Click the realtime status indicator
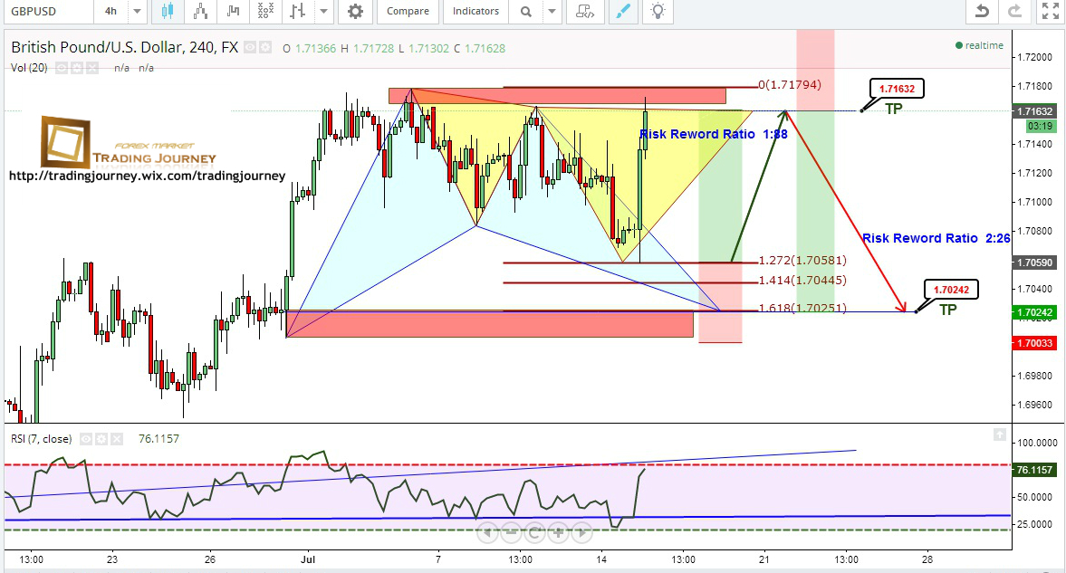1066x573 pixels. (x=980, y=45)
